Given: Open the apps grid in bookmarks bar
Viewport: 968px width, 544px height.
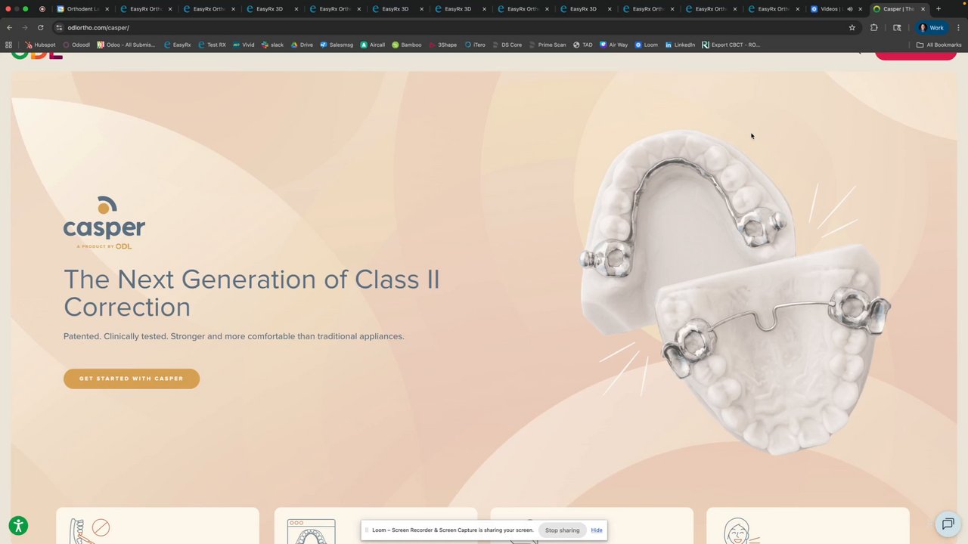Looking at the screenshot, I should pyautogui.click(x=9, y=45).
